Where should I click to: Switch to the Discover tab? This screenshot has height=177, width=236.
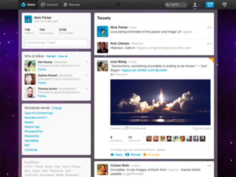coord(72,5)
